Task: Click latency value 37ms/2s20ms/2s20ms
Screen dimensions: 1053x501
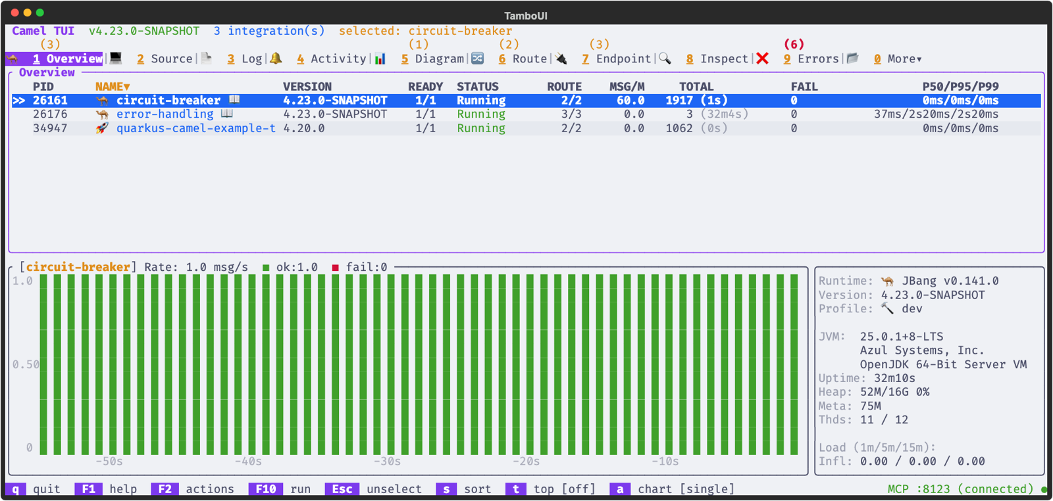Action: click(937, 114)
